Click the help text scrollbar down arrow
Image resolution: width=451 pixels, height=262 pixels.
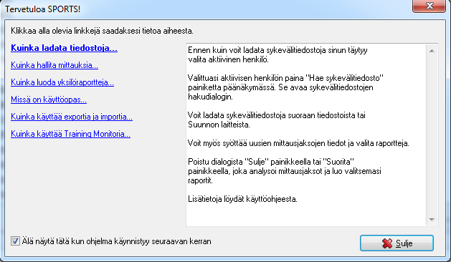coord(432,220)
